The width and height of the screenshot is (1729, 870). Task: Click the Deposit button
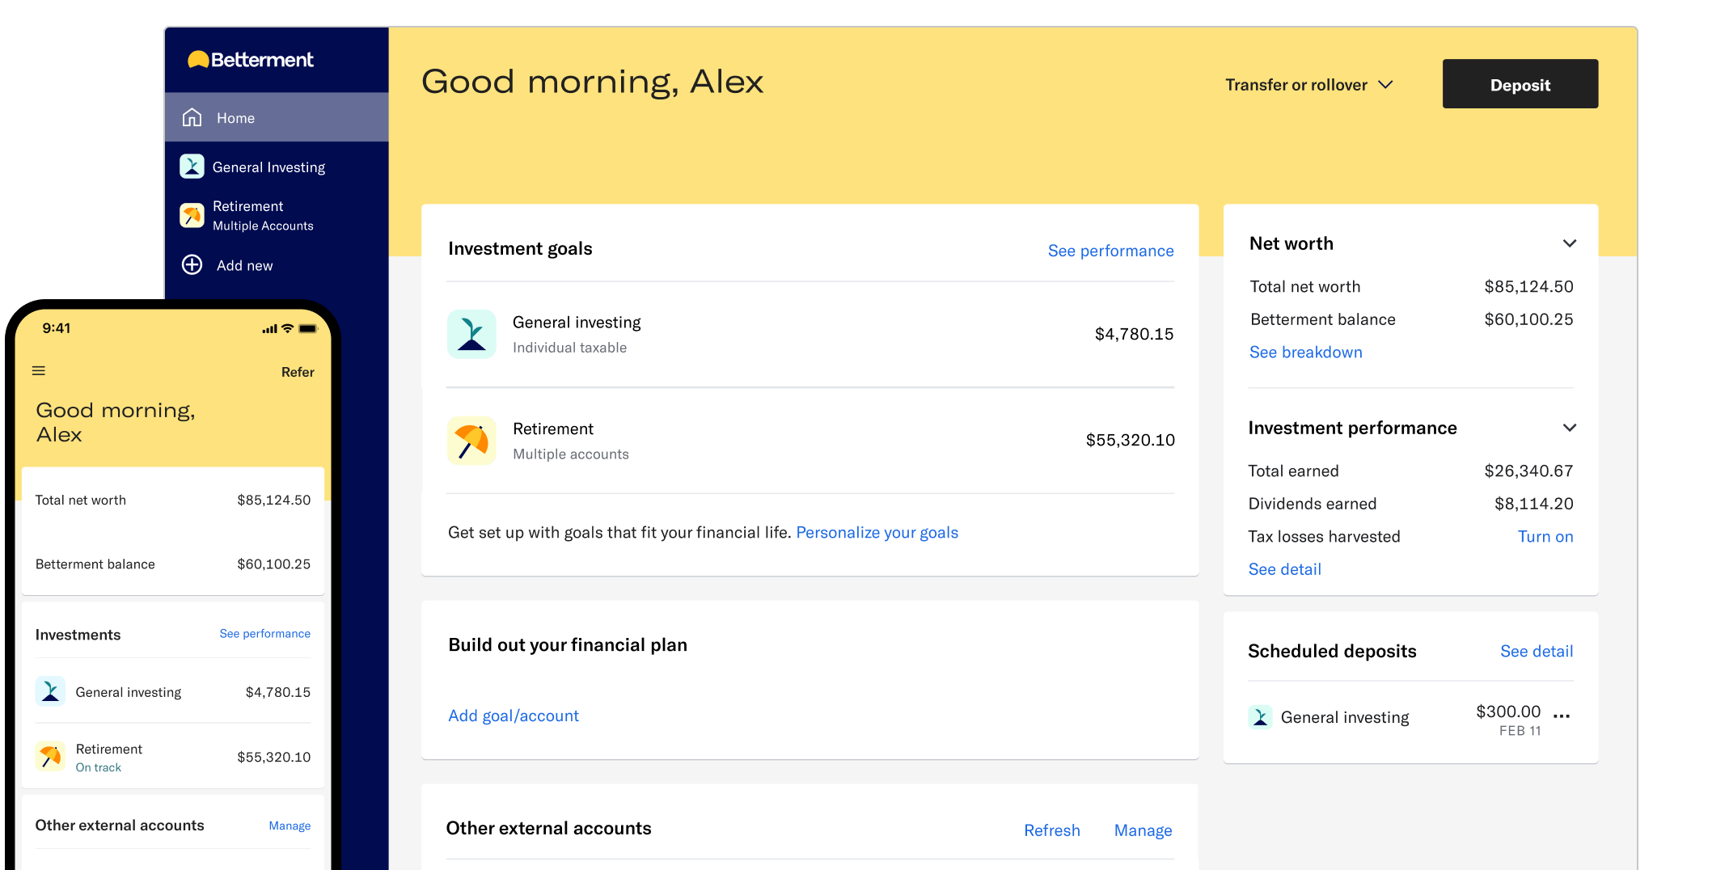pos(1520,83)
